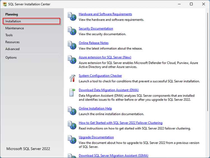The width and height of the screenshot is (210, 158).
Task: Click the vertical scrollbar on the right
Action: (207, 62)
